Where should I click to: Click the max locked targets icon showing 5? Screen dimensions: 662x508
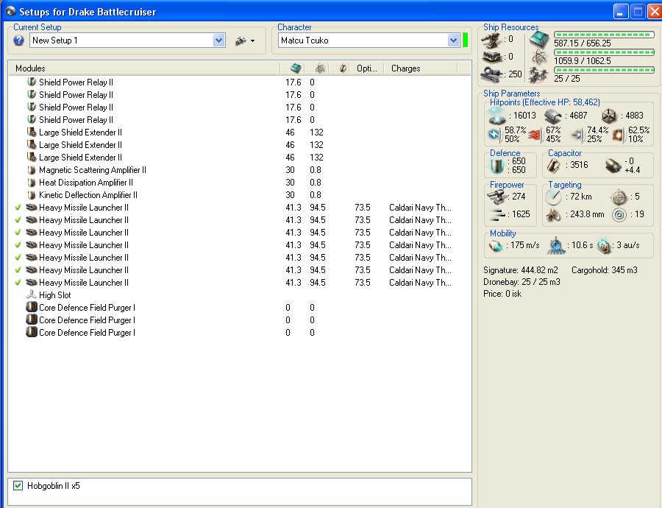(x=619, y=197)
